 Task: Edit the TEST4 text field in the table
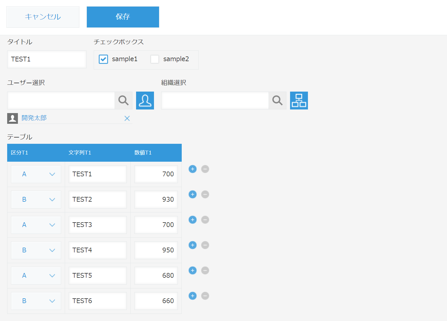tap(98, 250)
